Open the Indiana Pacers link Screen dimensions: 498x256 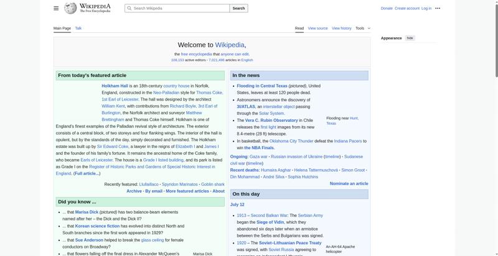(x=348, y=141)
